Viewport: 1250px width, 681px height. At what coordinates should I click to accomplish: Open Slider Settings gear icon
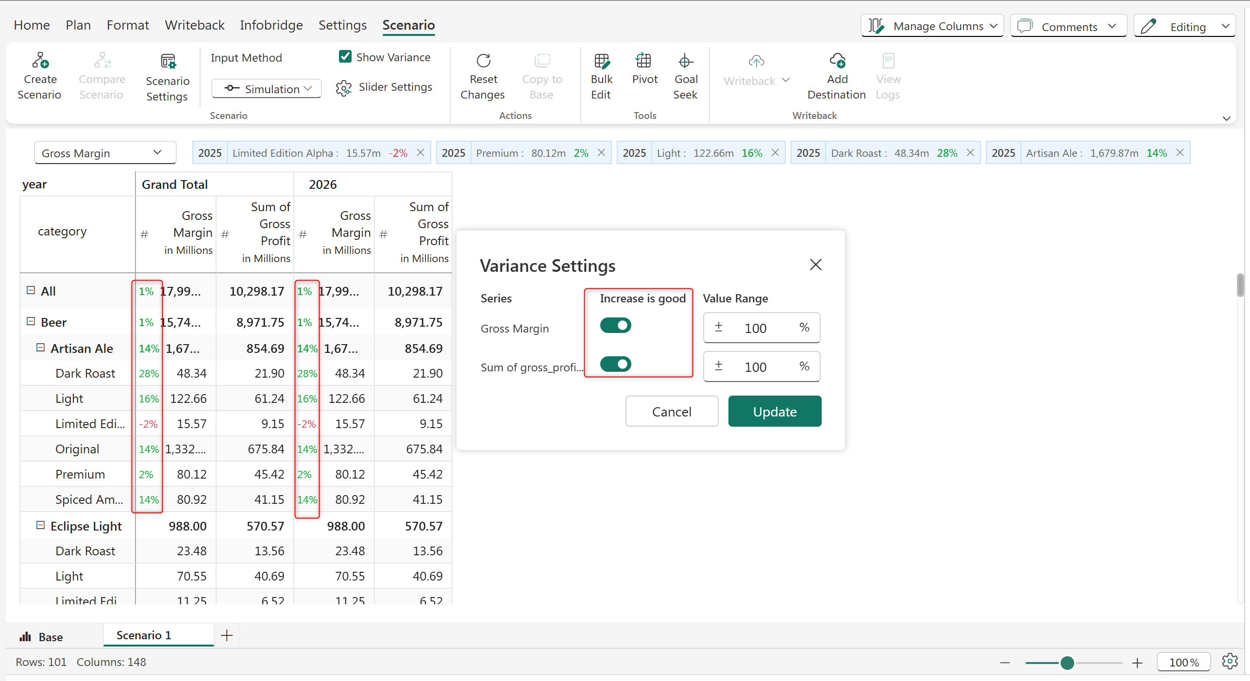point(343,88)
